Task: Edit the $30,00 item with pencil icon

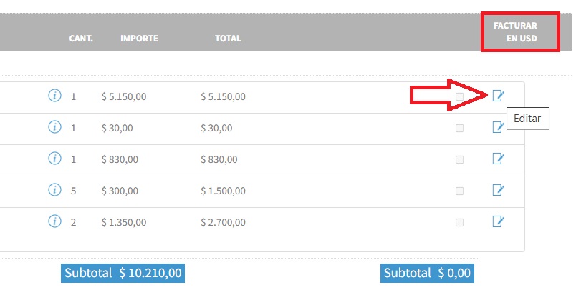Action: [x=498, y=127]
